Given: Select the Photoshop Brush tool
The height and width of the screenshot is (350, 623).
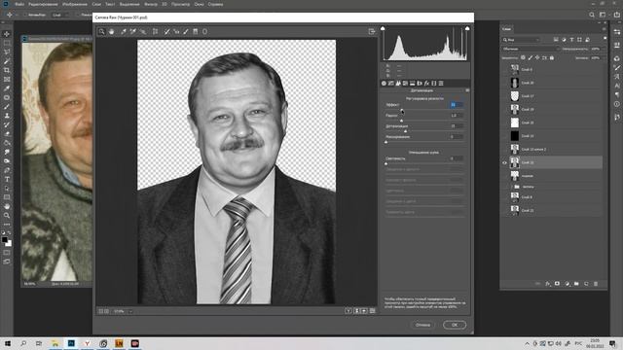Looking at the screenshot, I should tap(7, 106).
